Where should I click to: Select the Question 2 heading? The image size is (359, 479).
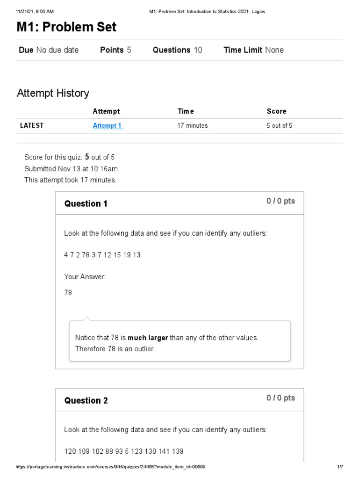86,400
